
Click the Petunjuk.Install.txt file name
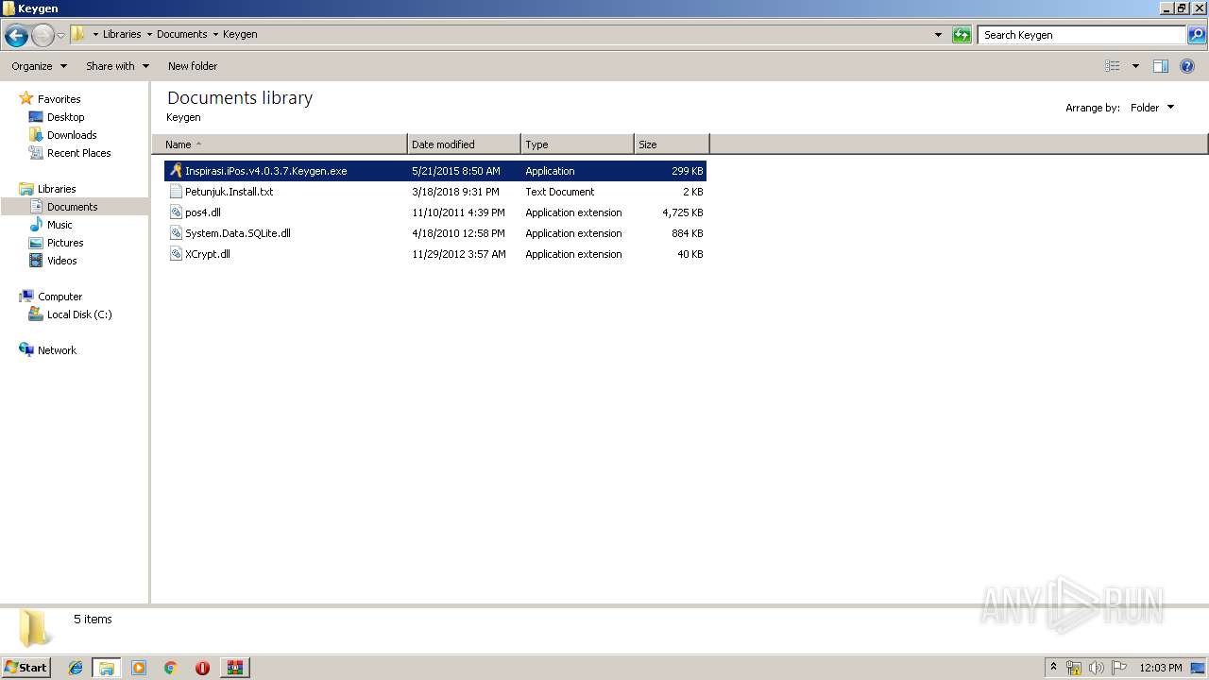click(x=229, y=192)
